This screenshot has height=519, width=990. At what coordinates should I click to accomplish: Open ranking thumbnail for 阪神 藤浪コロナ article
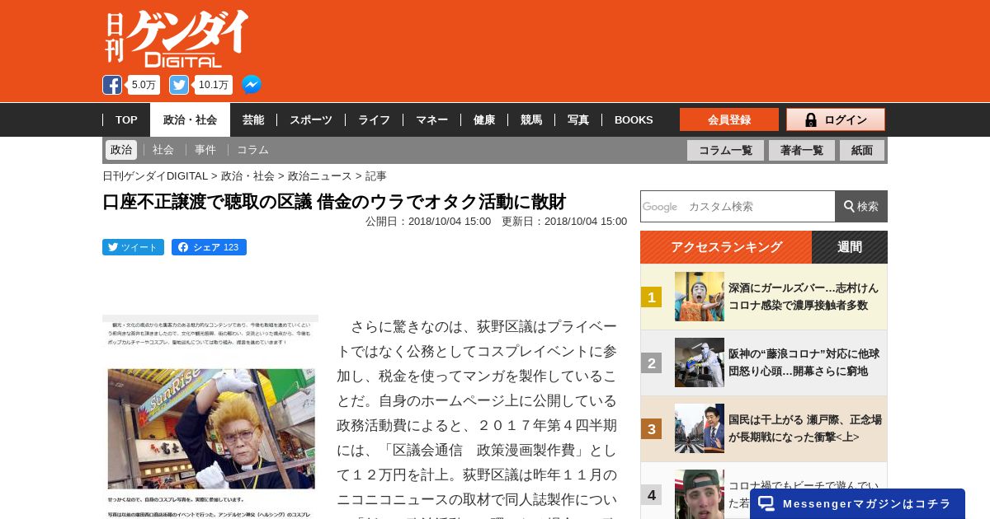coord(700,362)
